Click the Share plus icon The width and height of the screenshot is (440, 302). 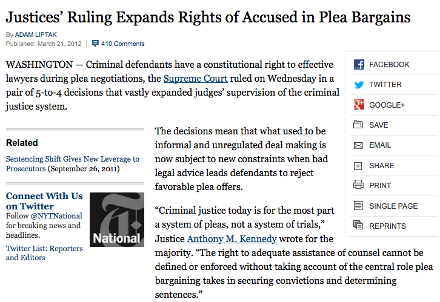(x=358, y=166)
